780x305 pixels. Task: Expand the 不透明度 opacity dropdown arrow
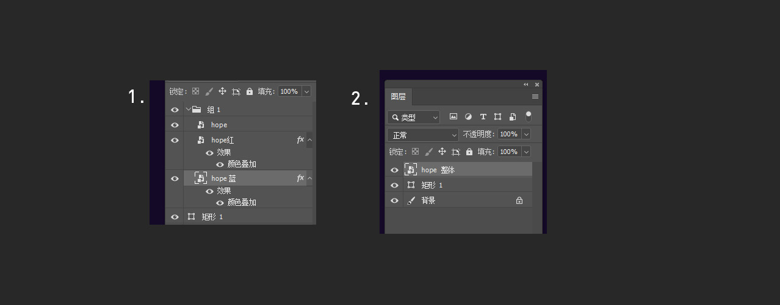tap(525, 134)
